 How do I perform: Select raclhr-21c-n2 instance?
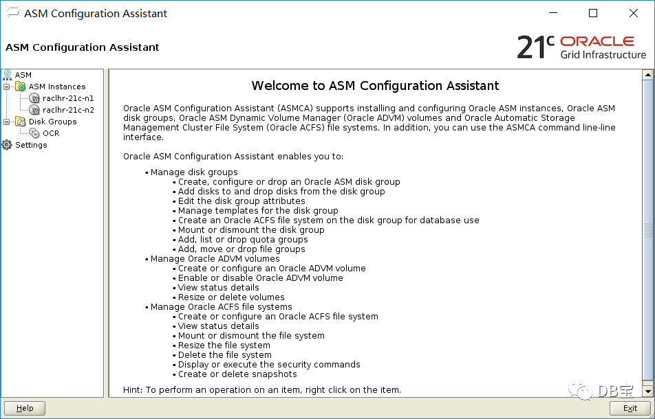(x=68, y=110)
